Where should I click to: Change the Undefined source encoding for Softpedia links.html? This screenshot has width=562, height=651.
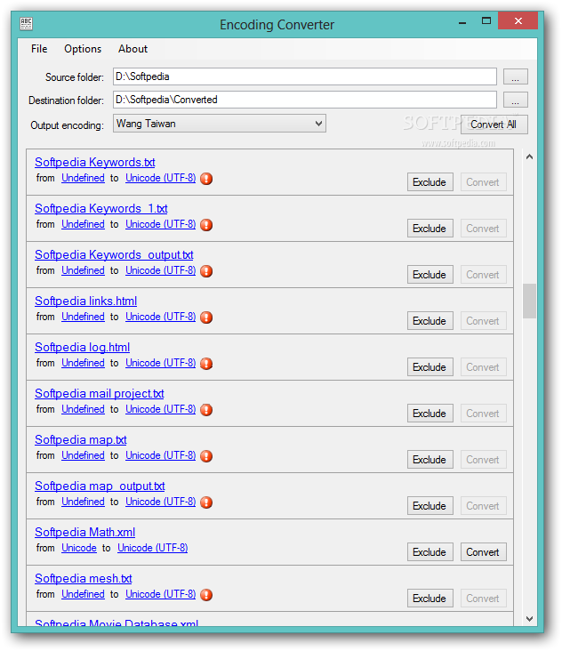83,317
